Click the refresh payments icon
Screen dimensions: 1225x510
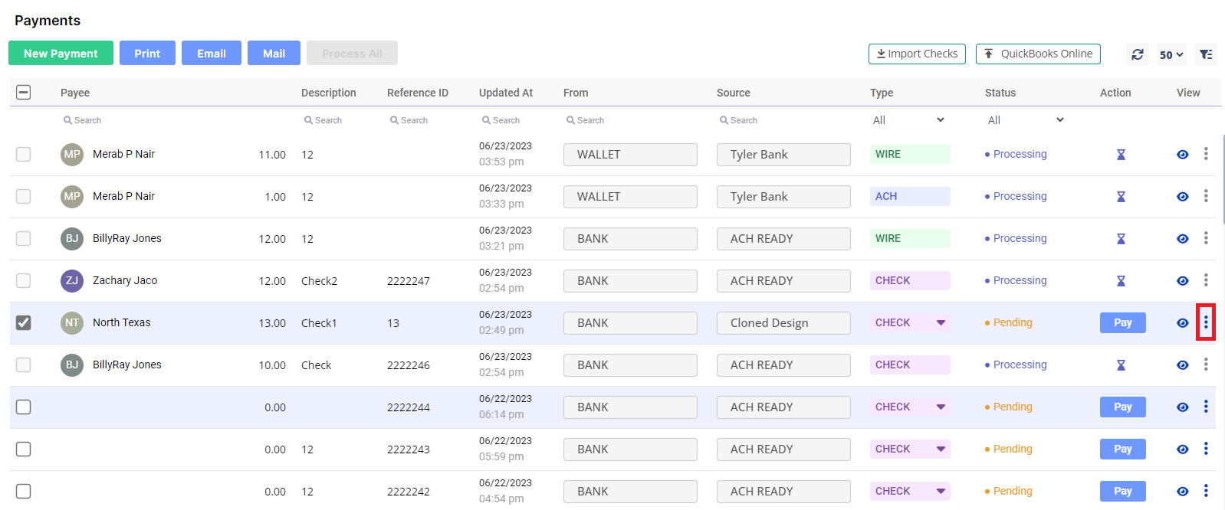click(x=1138, y=54)
